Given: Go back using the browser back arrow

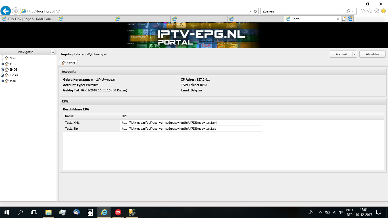Looking at the screenshot, I should coord(5,11).
